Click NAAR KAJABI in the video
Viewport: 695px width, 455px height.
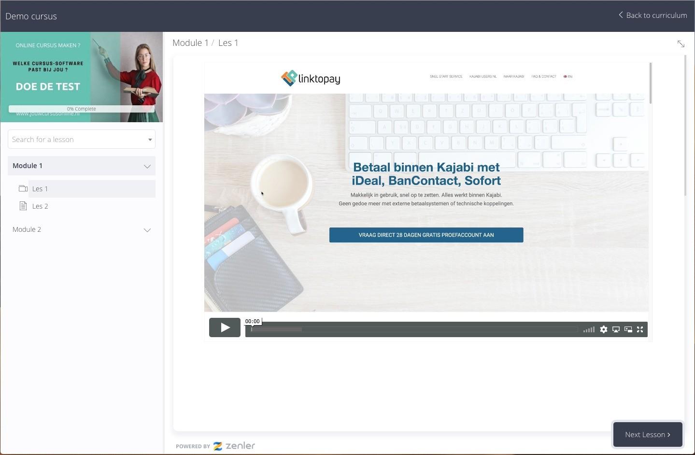tap(514, 76)
